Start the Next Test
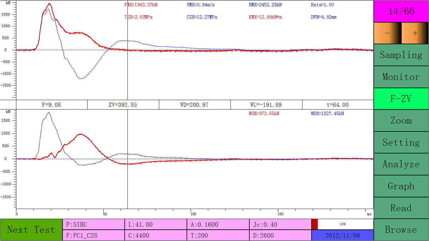The width and height of the screenshot is (429, 241). coord(31,229)
